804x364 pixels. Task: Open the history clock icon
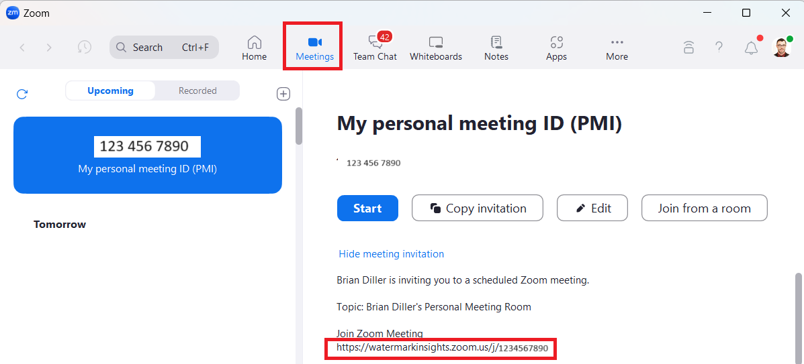85,47
